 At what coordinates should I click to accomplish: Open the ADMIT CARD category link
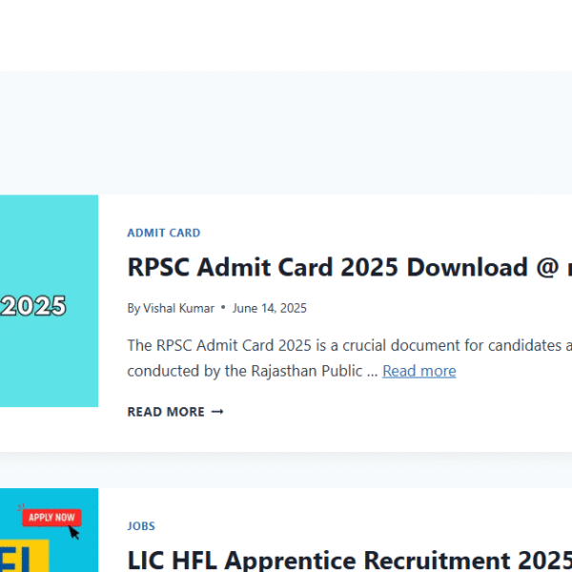(164, 233)
